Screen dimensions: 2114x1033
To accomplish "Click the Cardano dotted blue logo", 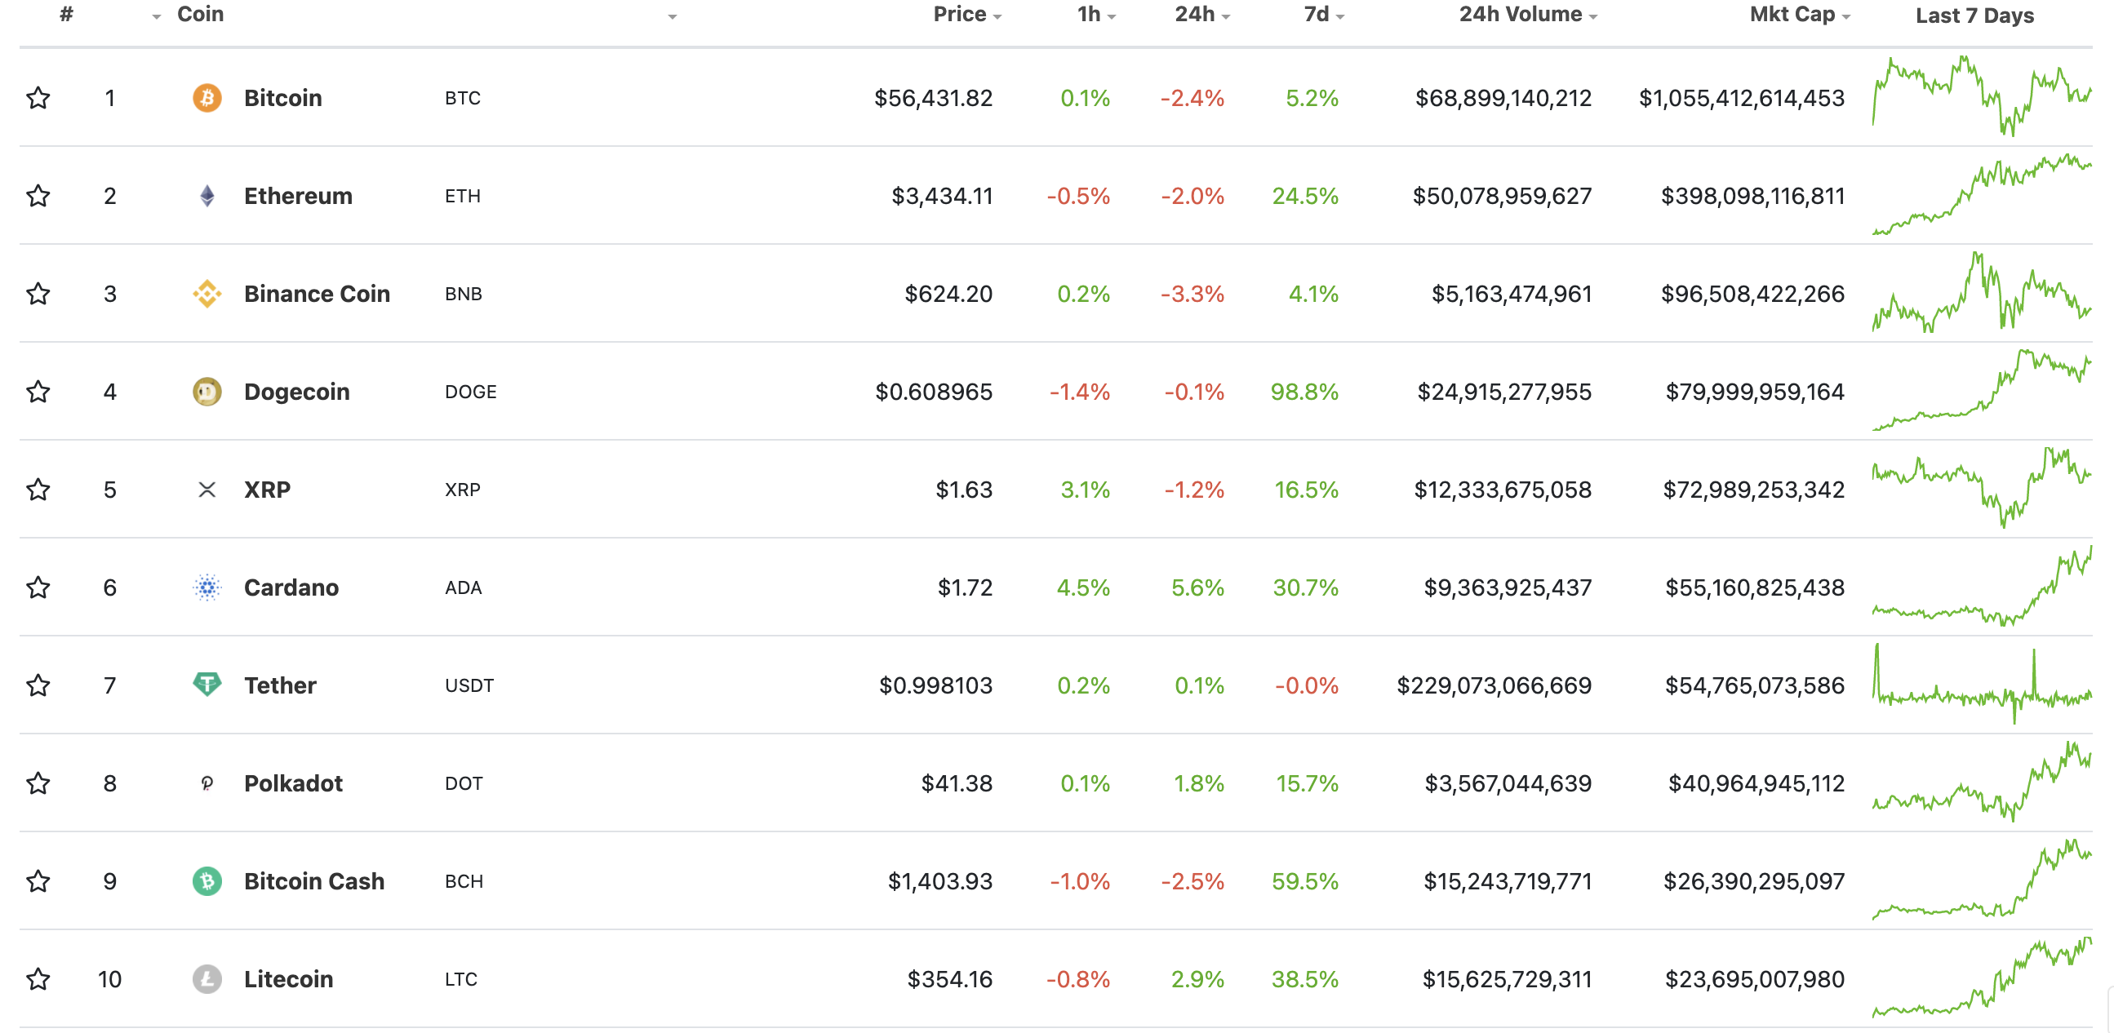I will click(x=207, y=587).
